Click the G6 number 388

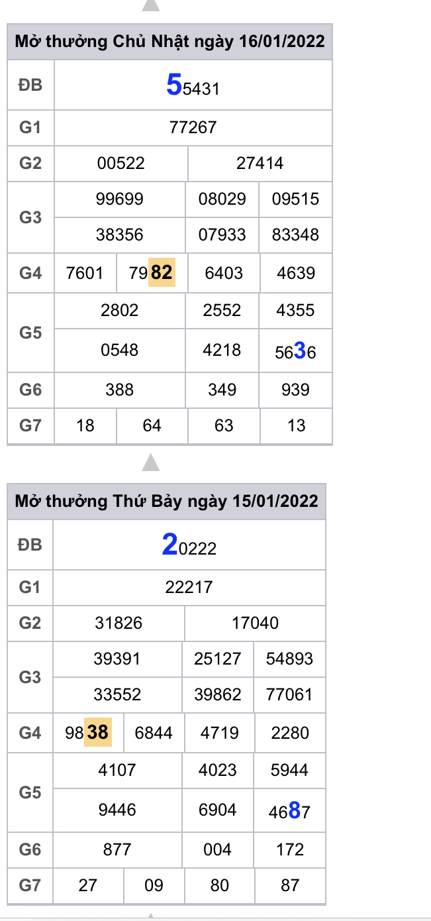pyautogui.click(x=120, y=390)
